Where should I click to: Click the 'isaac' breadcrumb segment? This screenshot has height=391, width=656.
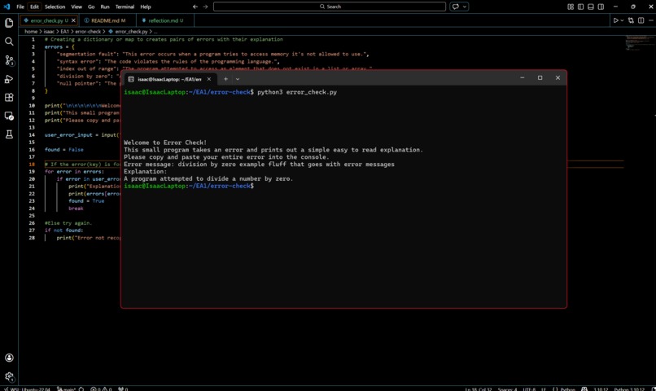click(49, 32)
